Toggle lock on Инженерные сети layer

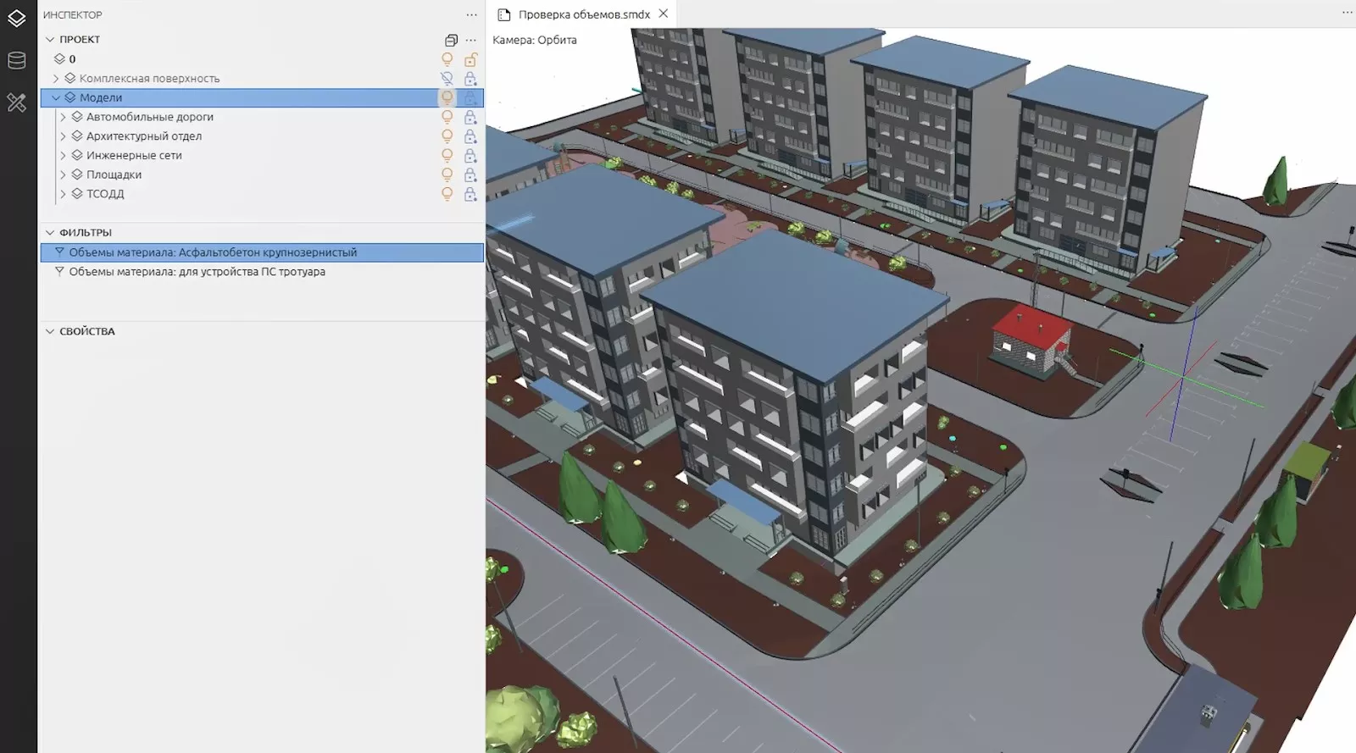(x=470, y=156)
